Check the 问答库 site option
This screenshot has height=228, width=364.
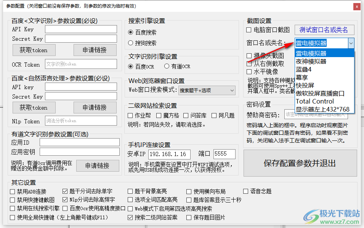[x=186, y=115]
